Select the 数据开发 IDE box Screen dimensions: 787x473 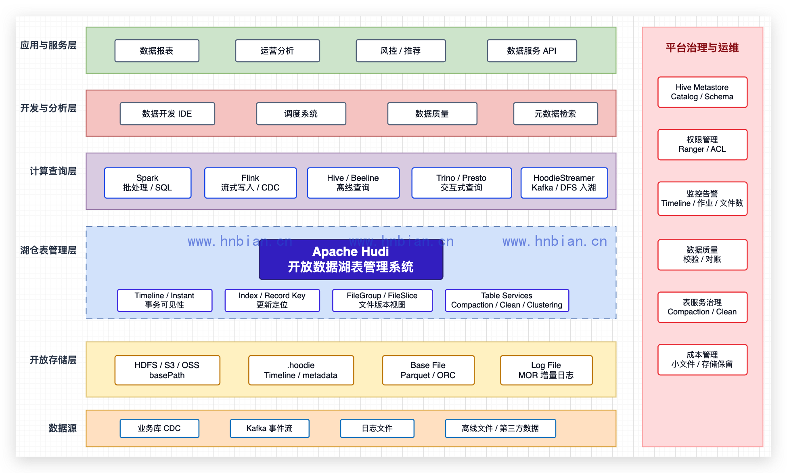click(x=167, y=114)
